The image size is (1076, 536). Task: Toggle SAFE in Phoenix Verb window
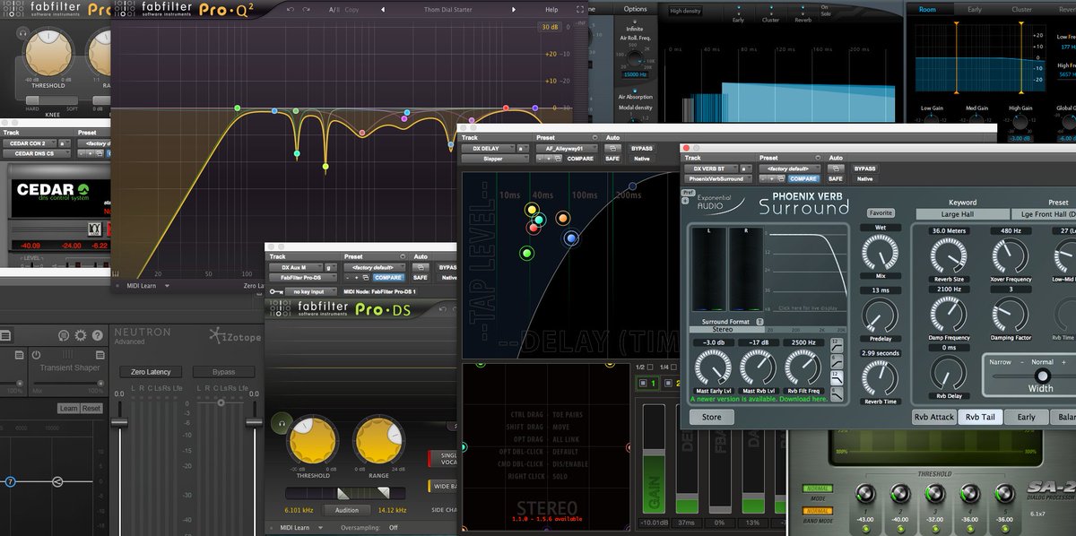point(836,179)
